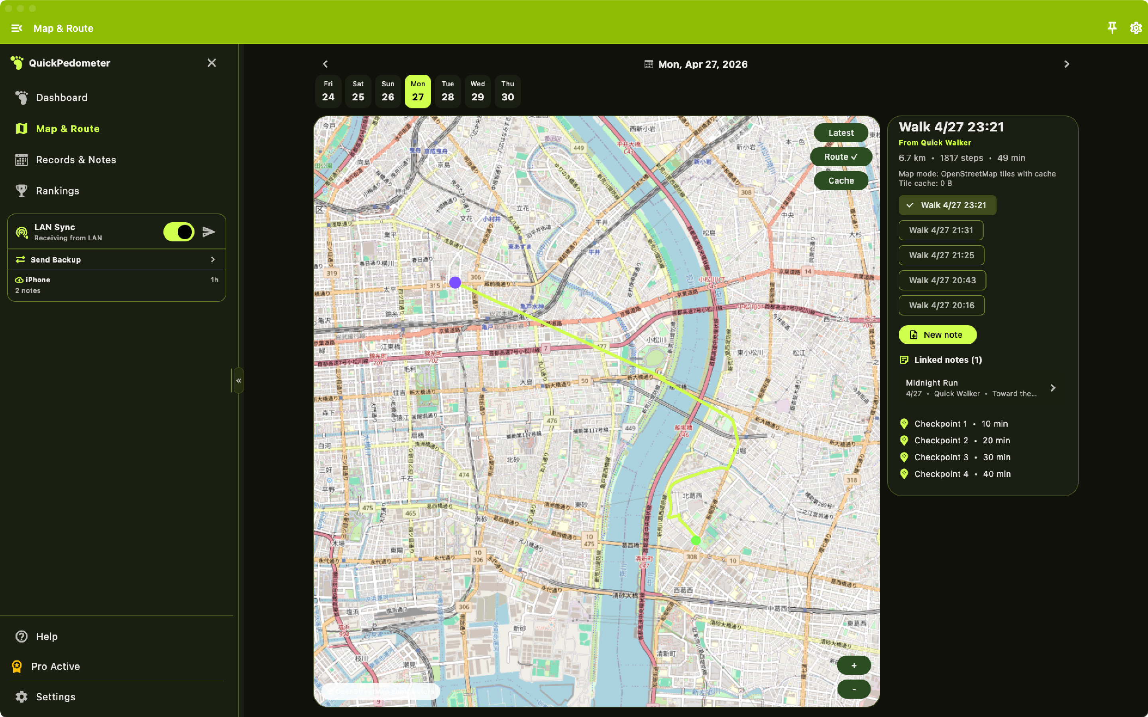Select Fri 24 day tab
The image size is (1148, 717).
click(328, 91)
